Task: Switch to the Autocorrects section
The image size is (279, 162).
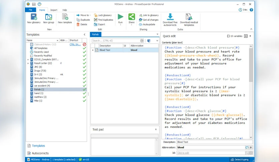Action: [x=38, y=153]
